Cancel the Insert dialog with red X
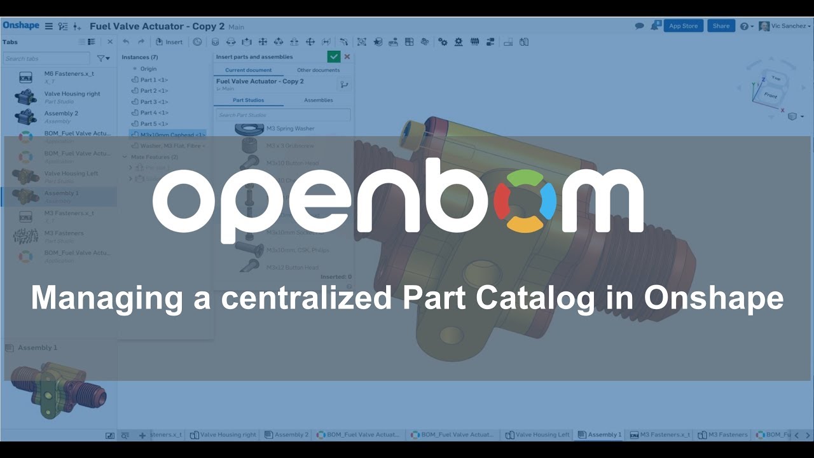 click(x=347, y=57)
